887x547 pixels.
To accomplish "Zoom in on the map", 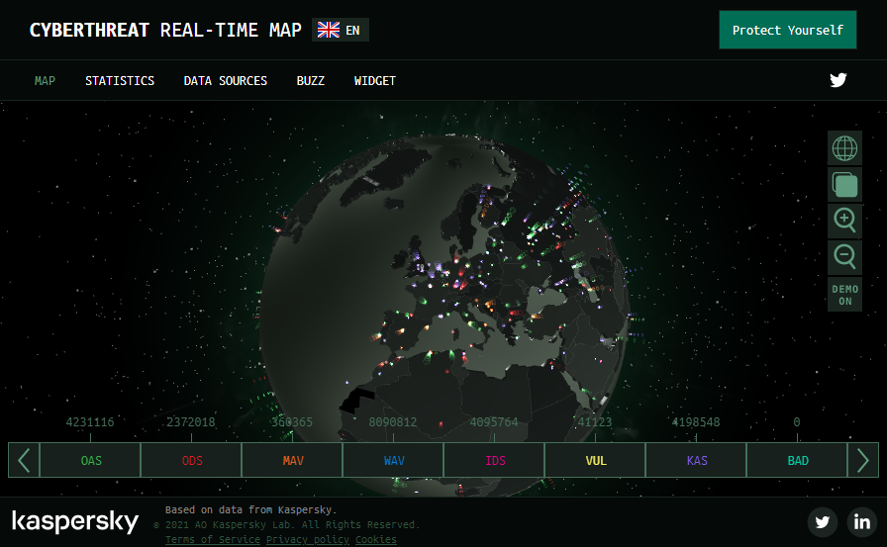I will [x=844, y=221].
